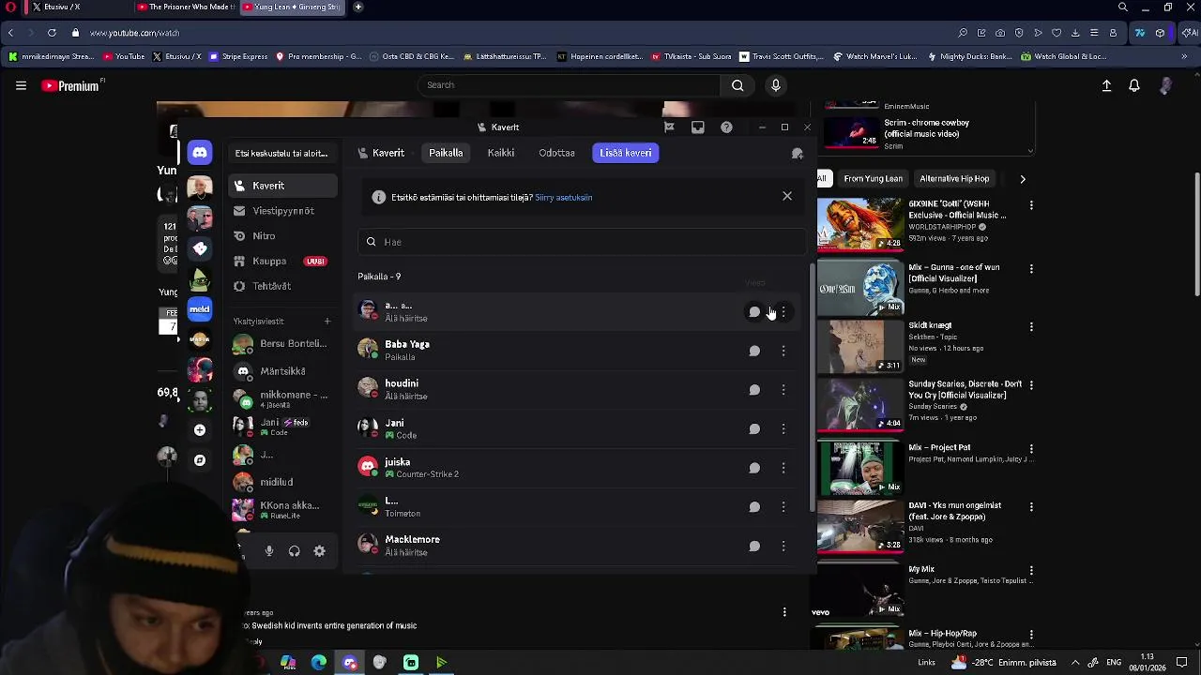Screen dimensions: 1201x675
Task: Reload page in browser toolbar
Action: click(52, 33)
